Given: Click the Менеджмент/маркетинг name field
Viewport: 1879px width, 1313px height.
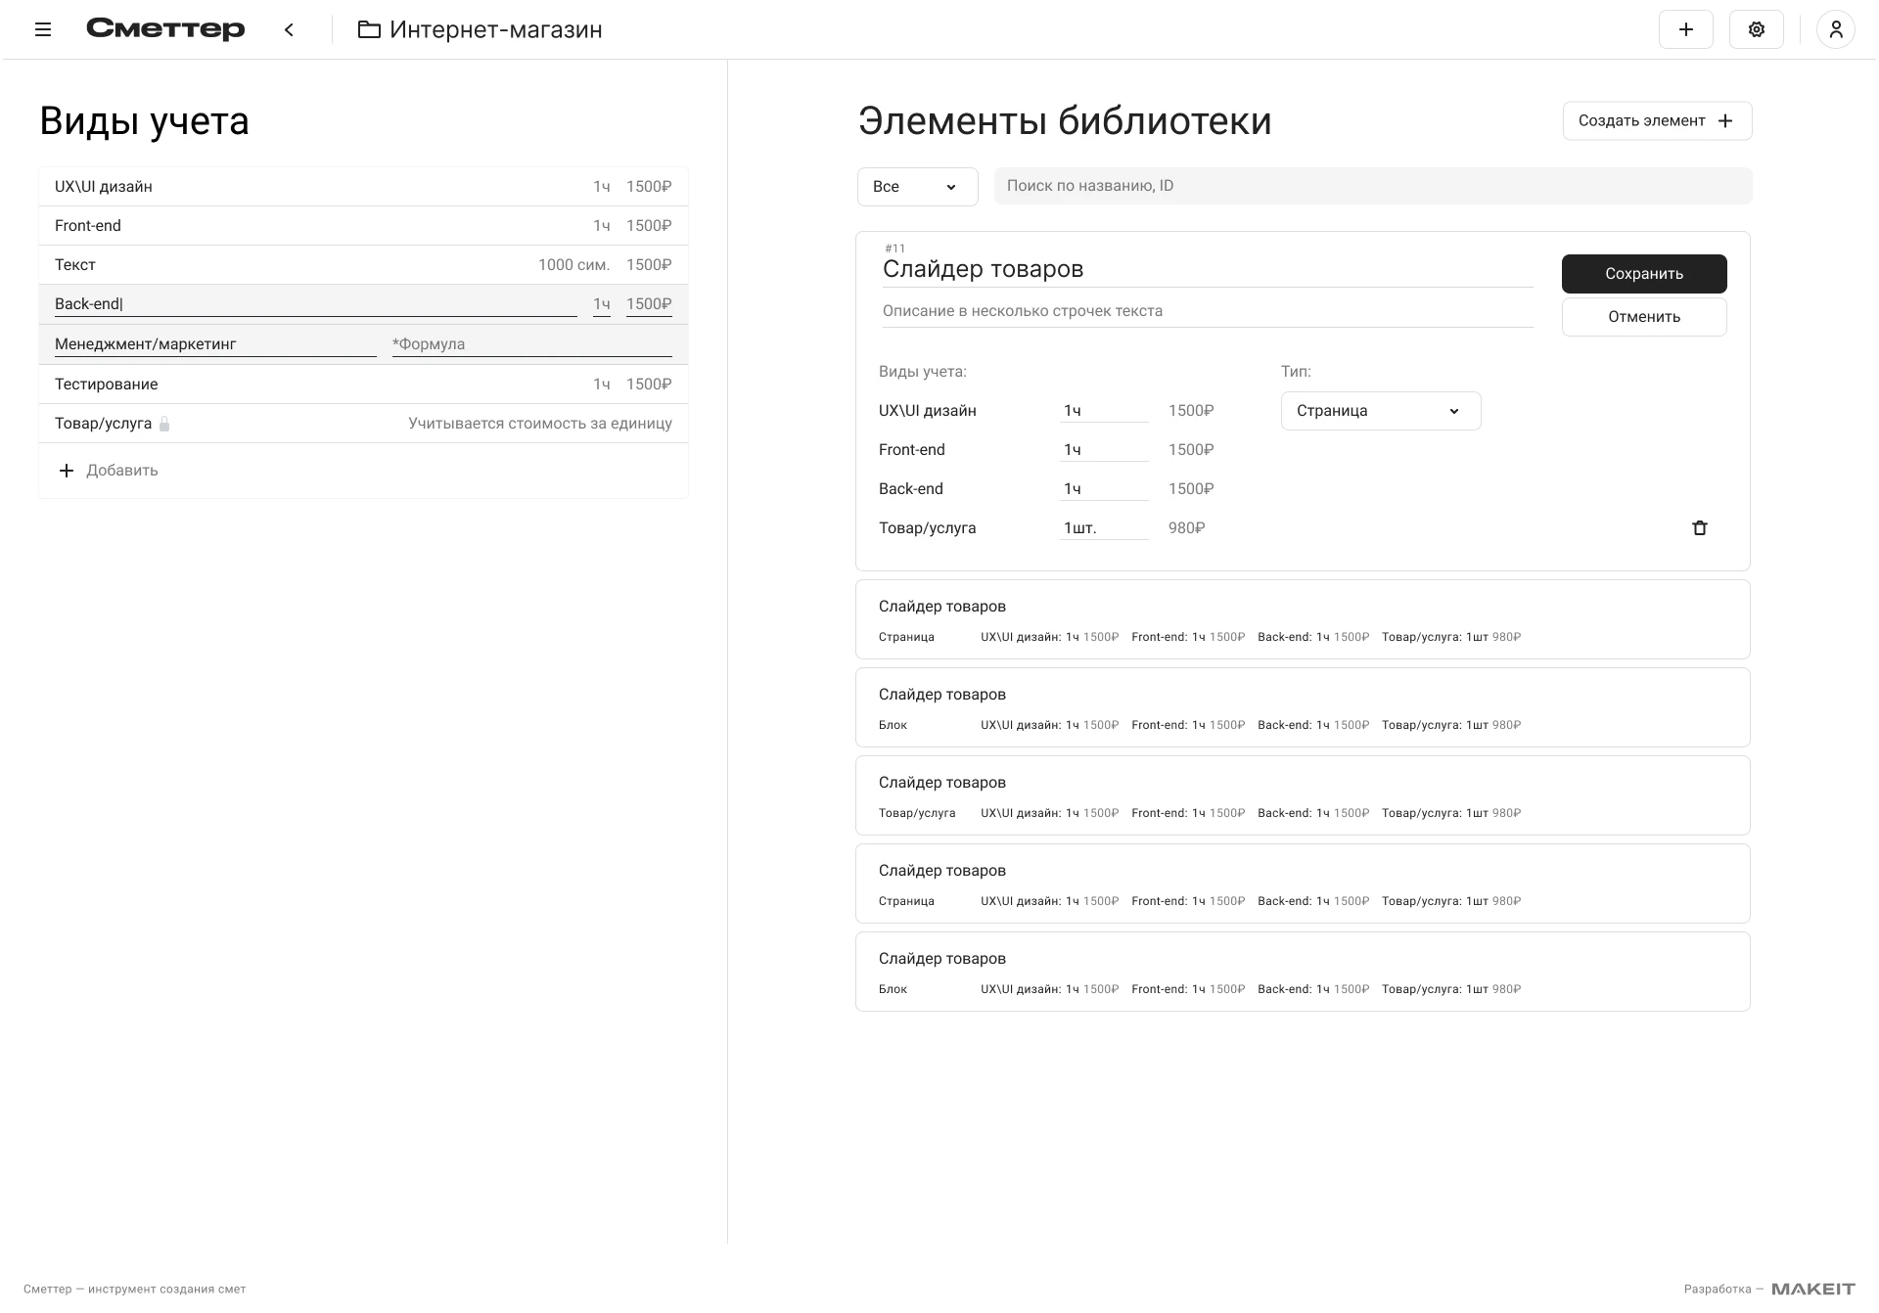Looking at the screenshot, I should pos(215,344).
